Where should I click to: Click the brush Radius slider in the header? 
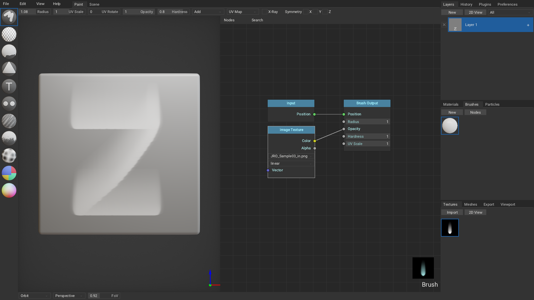[35, 12]
